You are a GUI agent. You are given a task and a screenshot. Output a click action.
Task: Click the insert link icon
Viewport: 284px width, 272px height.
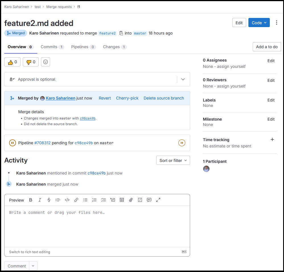[76, 200]
